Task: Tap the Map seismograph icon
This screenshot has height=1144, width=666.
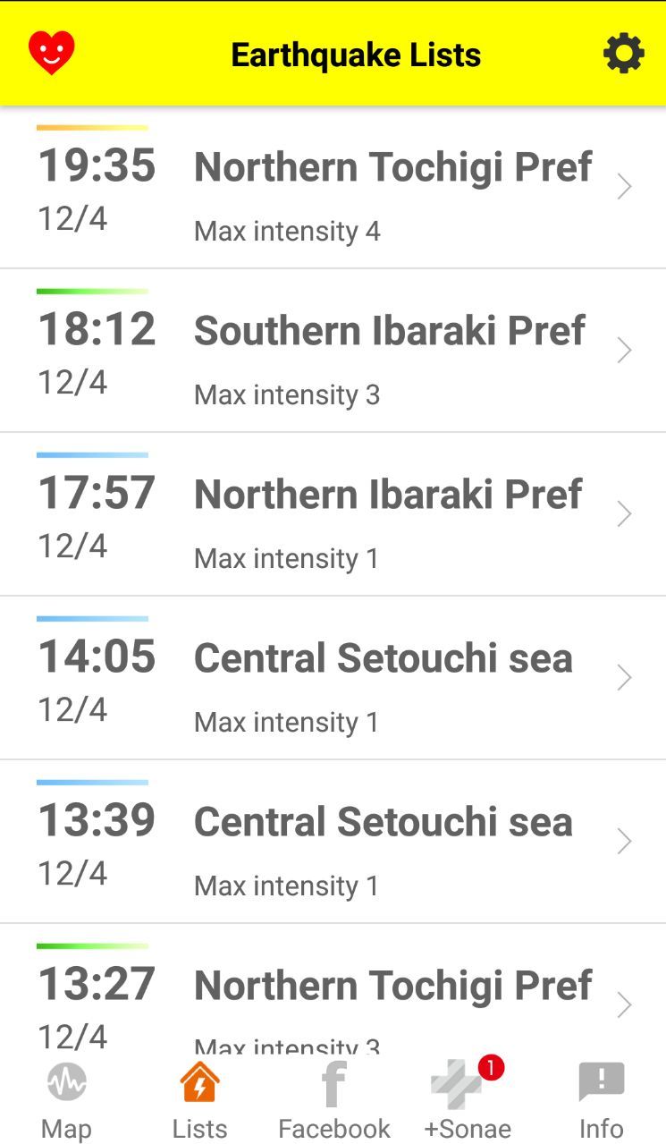Action: [x=66, y=1083]
